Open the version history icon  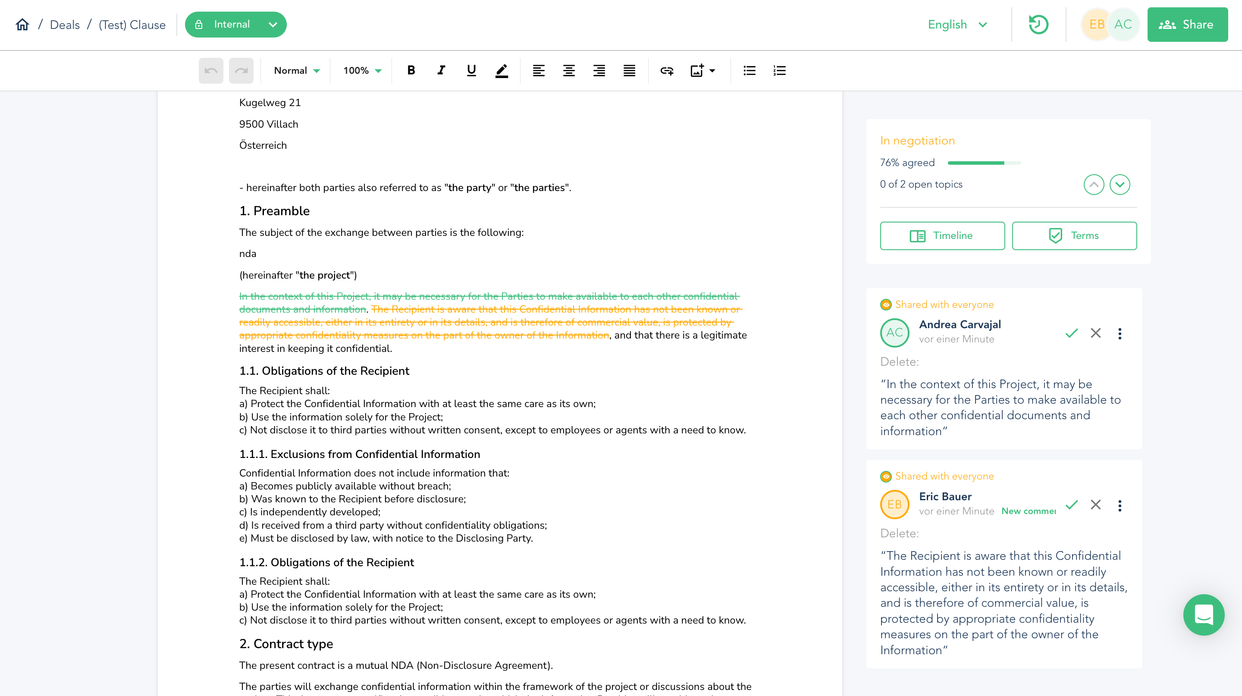(1038, 25)
